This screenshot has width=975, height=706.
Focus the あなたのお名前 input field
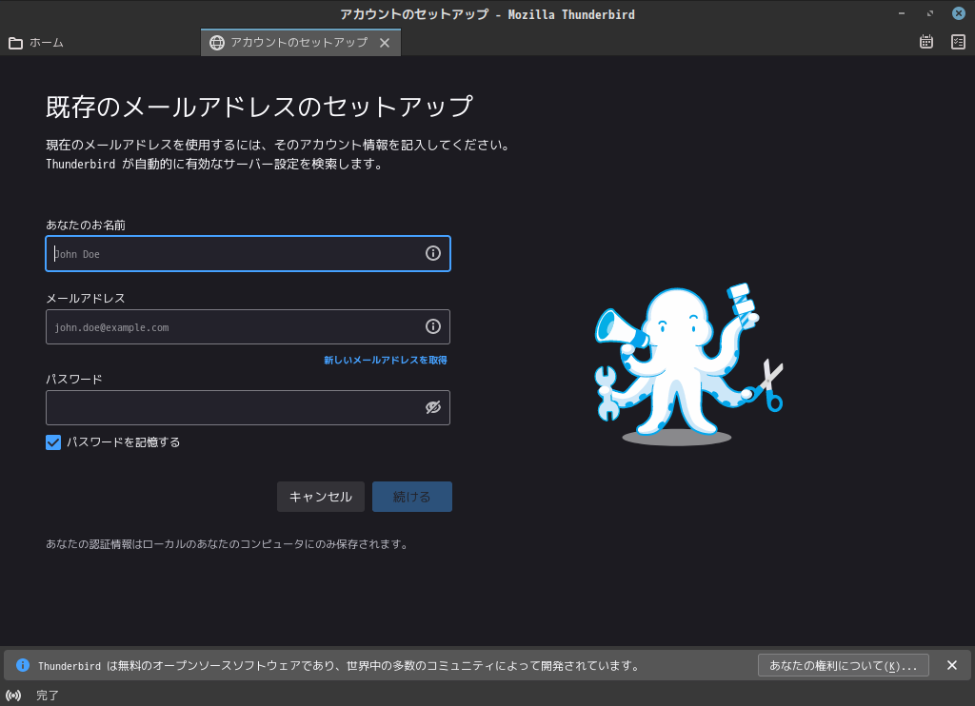coord(248,253)
